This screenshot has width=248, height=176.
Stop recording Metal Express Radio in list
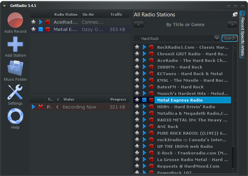click(151, 100)
